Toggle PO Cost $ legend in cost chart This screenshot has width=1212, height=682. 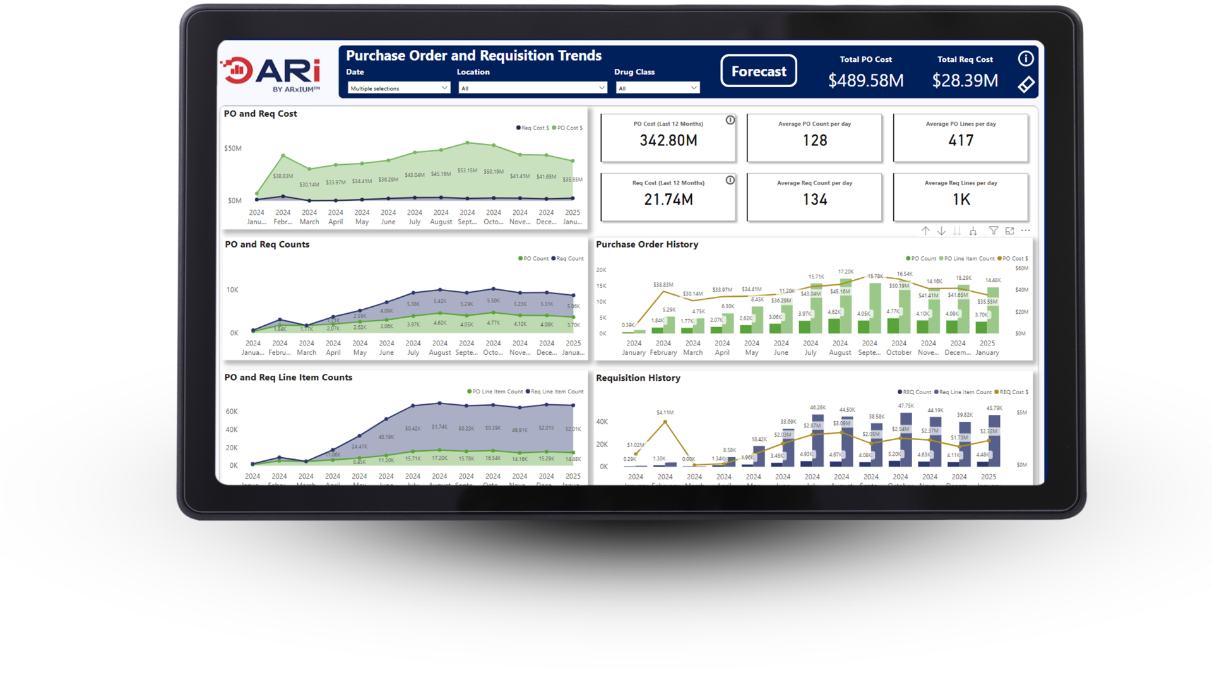(x=567, y=128)
